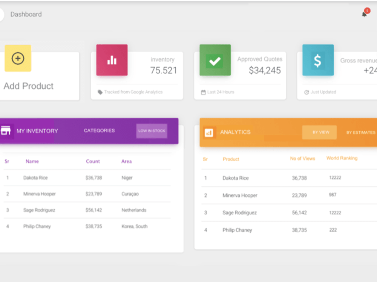Viewport: 377px width, 282px height.
Task: Click the blue dollar sign revenue icon
Action: pos(318,60)
